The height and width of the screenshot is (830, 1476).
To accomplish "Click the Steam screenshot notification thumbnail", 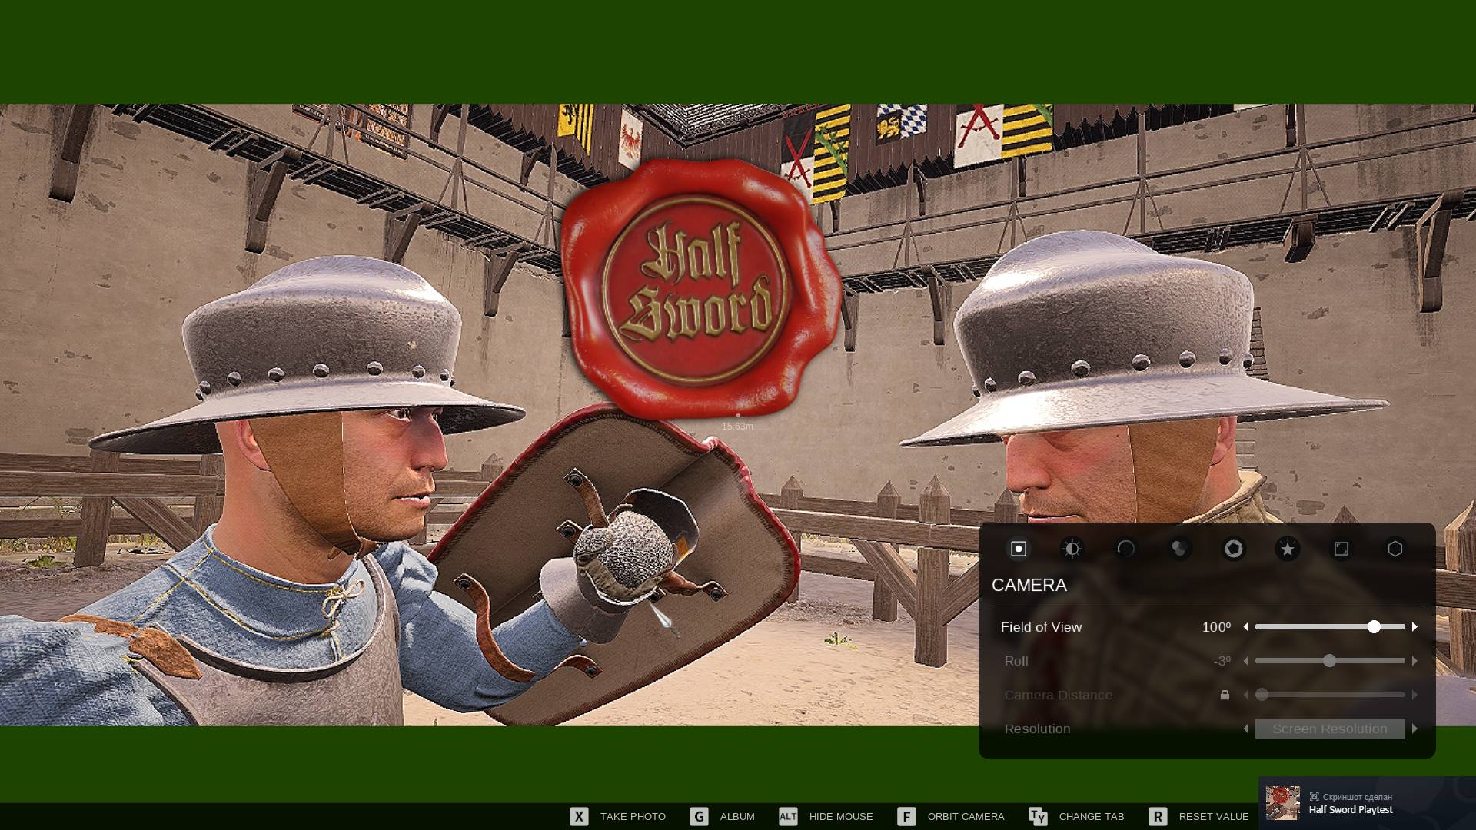I will tap(1282, 803).
